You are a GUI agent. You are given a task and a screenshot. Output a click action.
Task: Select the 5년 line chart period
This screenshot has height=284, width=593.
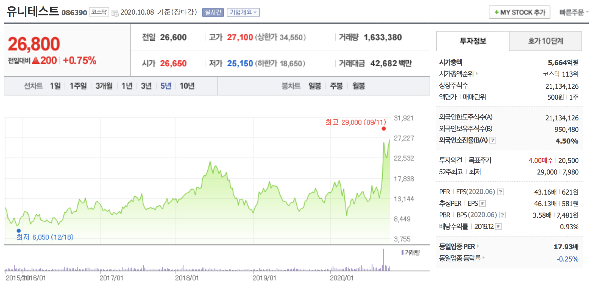166,86
